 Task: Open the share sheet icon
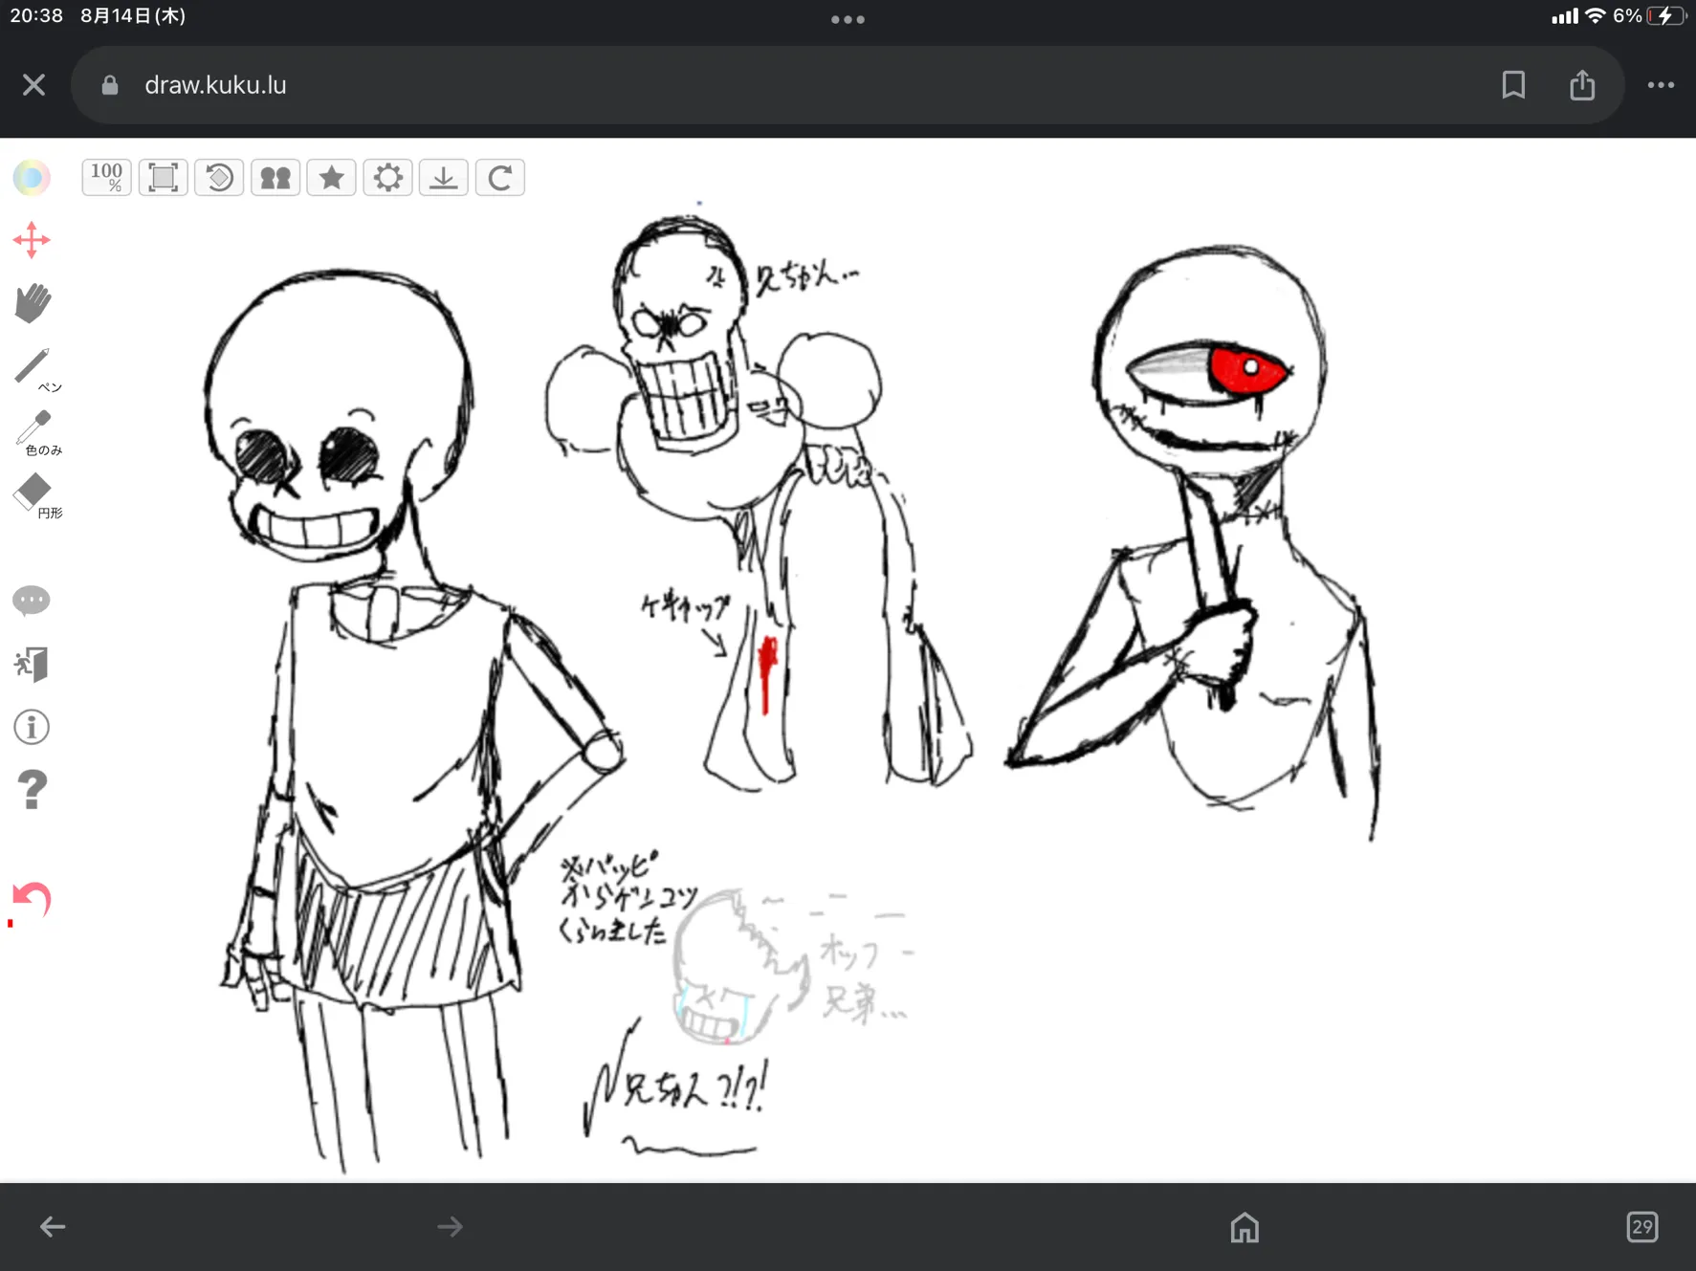(x=1582, y=85)
